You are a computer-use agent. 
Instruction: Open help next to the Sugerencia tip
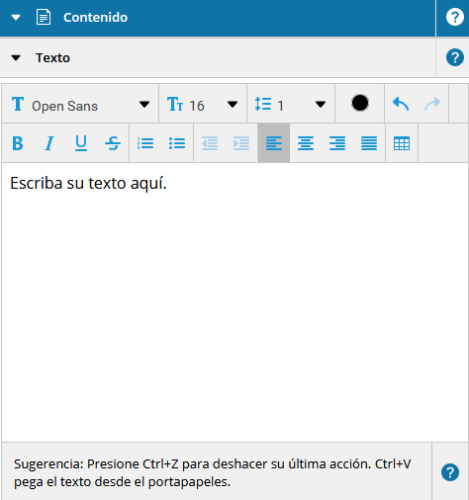[450, 472]
